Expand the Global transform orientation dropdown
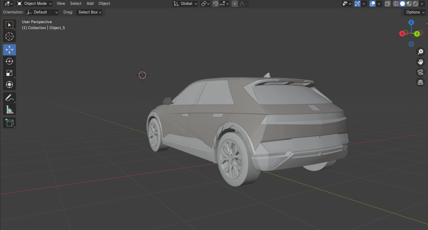 pos(186,4)
